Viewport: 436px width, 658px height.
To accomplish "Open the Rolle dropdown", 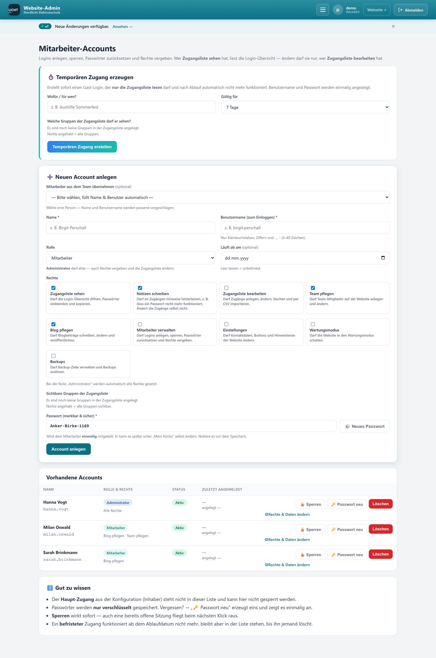I will pyautogui.click(x=130, y=258).
